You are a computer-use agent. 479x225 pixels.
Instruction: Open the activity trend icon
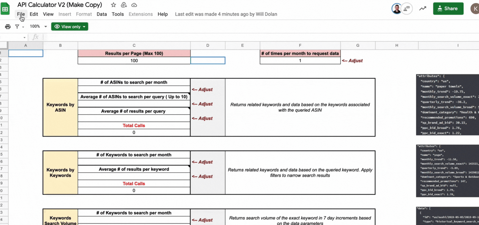point(422,9)
